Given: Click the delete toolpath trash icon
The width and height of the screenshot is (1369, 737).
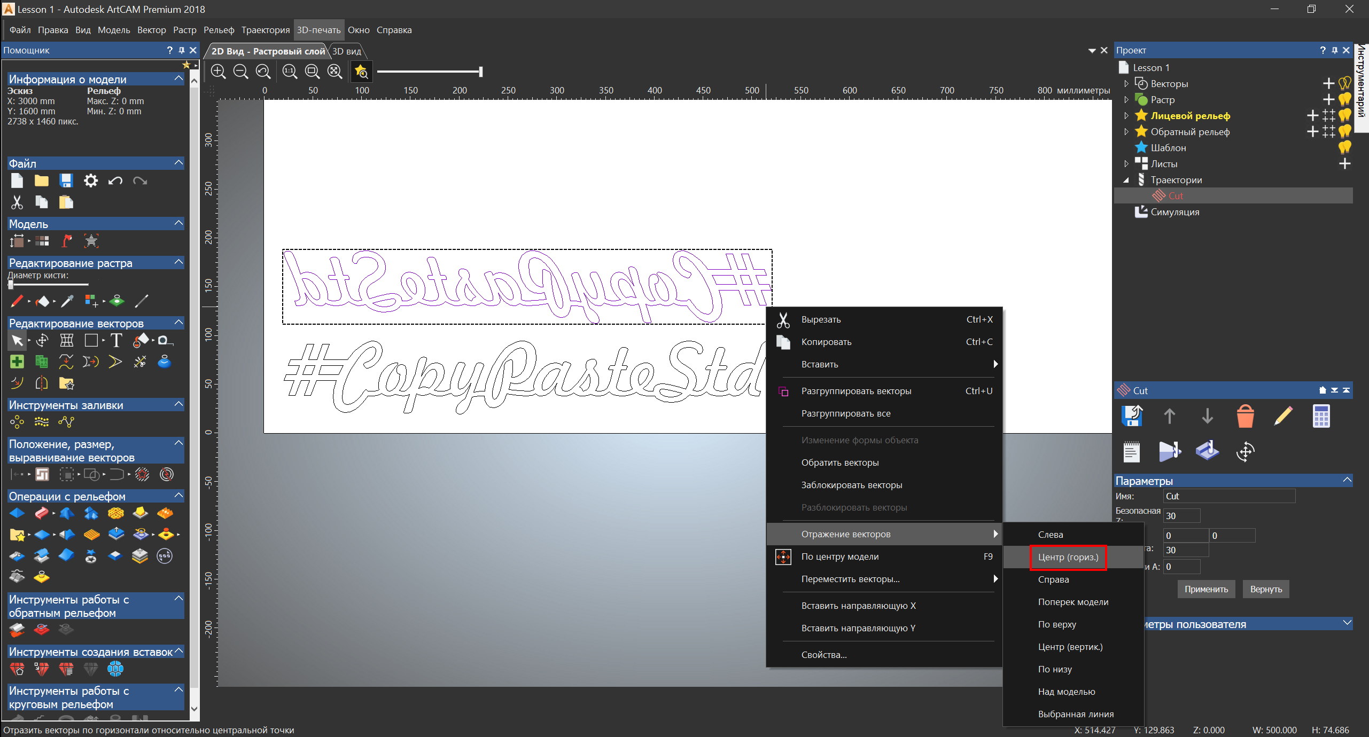Looking at the screenshot, I should pyautogui.click(x=1245, y=416).
